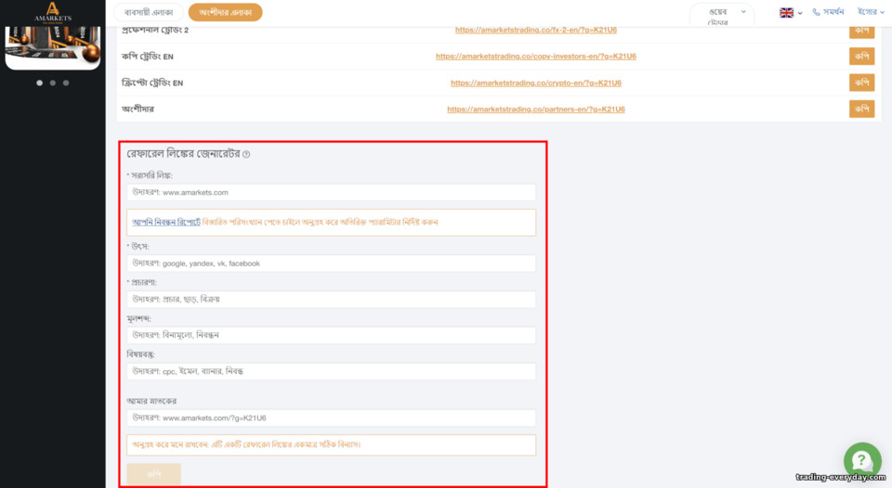
Task: Copy the copy-trading EN referral link
Action: coord(862,57)
